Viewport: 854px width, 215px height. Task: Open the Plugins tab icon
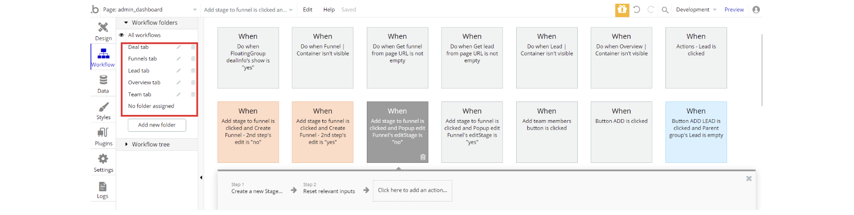point(103,133)
